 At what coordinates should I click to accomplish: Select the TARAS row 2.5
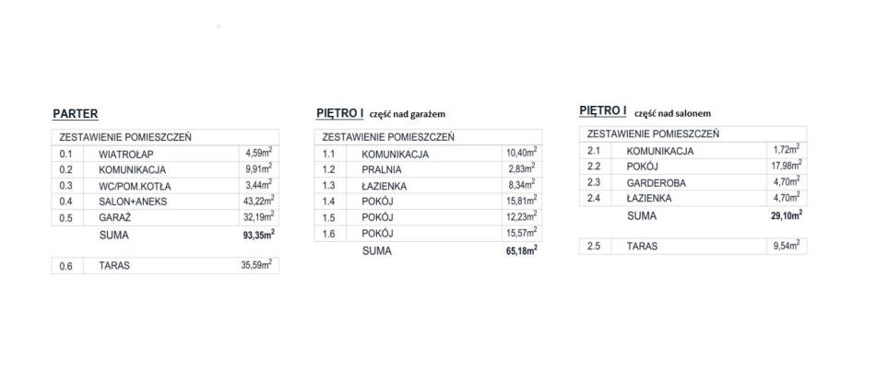click(693, 247)
